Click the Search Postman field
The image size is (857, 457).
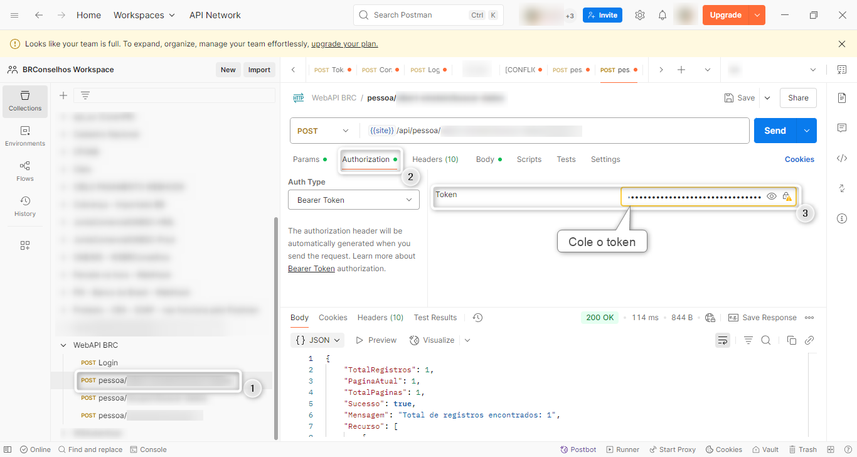tap(428, 15)
